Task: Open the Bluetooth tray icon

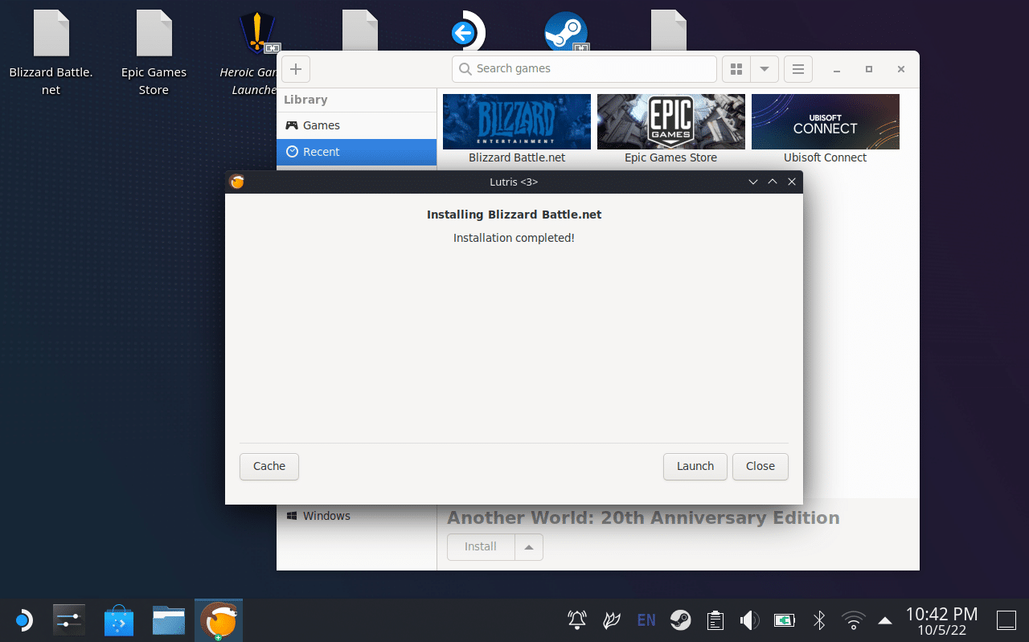Action: pos(819,620)
